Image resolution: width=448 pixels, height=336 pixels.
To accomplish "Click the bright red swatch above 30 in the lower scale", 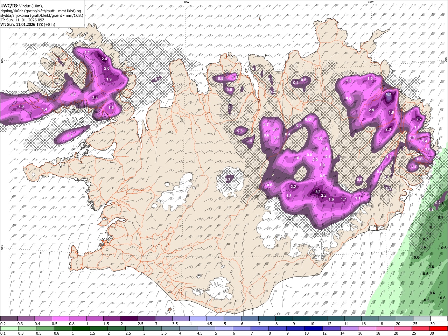I will (439, 329).
